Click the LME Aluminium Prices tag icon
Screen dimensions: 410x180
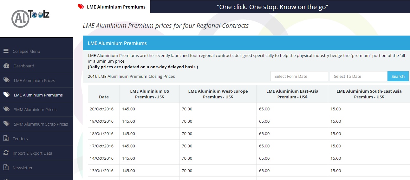(6, 80)
